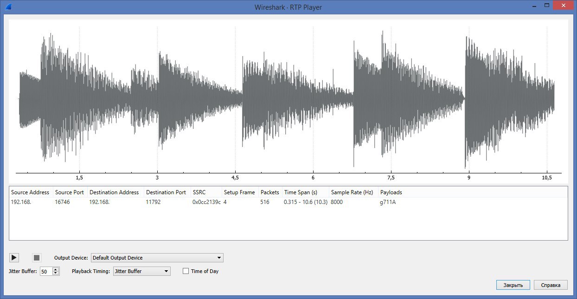The image size is (577, 299).
Task: Click destination port cell 11792
Action: pos(154,202)
